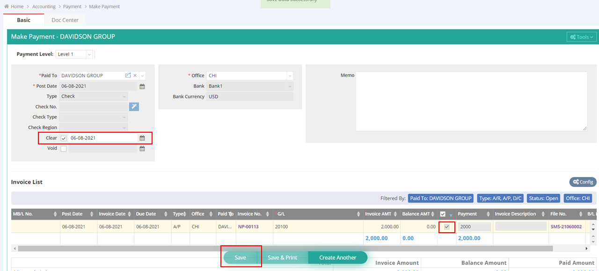This screenshot has height=271, width=599.
Task: Click the Check No. wand icon
Action: point(134,107)
